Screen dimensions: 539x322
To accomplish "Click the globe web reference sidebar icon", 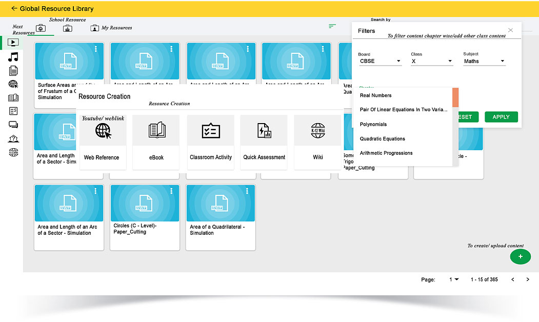I will click(x=13, y=85).
